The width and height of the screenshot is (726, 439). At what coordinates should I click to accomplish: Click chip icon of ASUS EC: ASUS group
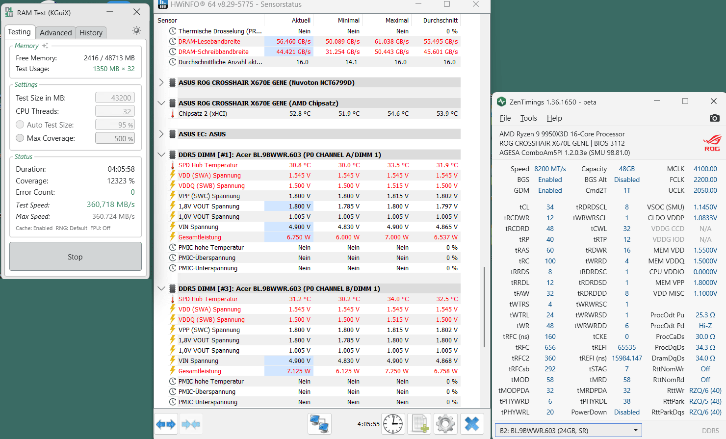coord(173,134)
